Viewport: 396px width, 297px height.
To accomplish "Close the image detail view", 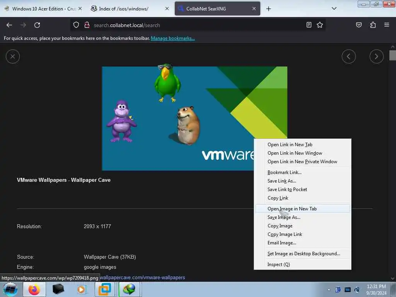I will coord(13,56).
